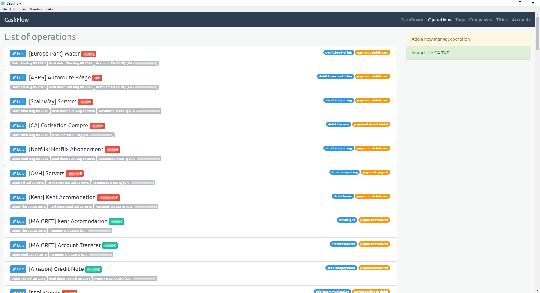Viewport: 540px width, 293px height.
Task: Click 'Date: Fri Aug 05 2016' on Europa Park row
Action: pyautogui.click(x=28, y=63)
